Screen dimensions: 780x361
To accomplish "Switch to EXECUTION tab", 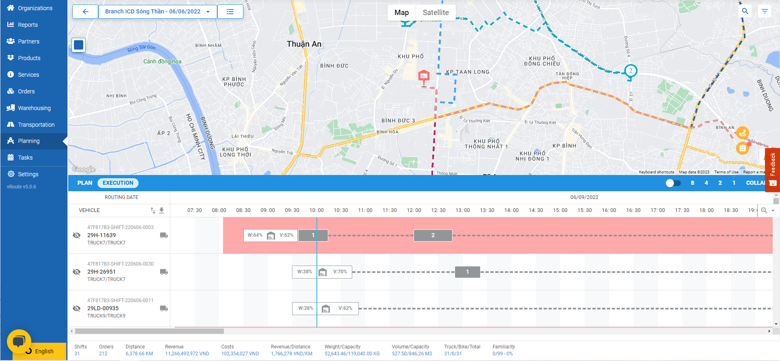I will point(118,183).
